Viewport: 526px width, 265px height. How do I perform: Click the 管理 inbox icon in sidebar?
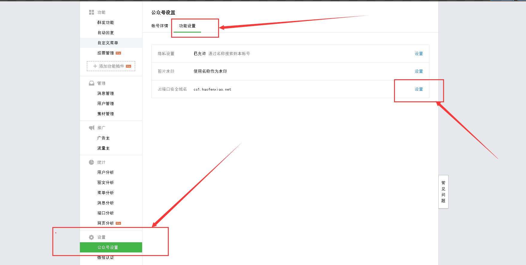(x=92, y=83)
